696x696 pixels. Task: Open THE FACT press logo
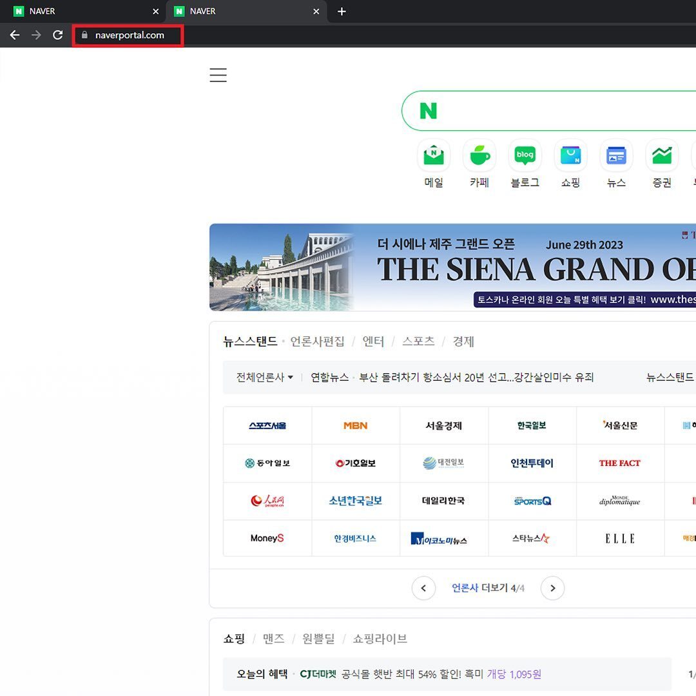pyautogui.click(x=620, y=463)
